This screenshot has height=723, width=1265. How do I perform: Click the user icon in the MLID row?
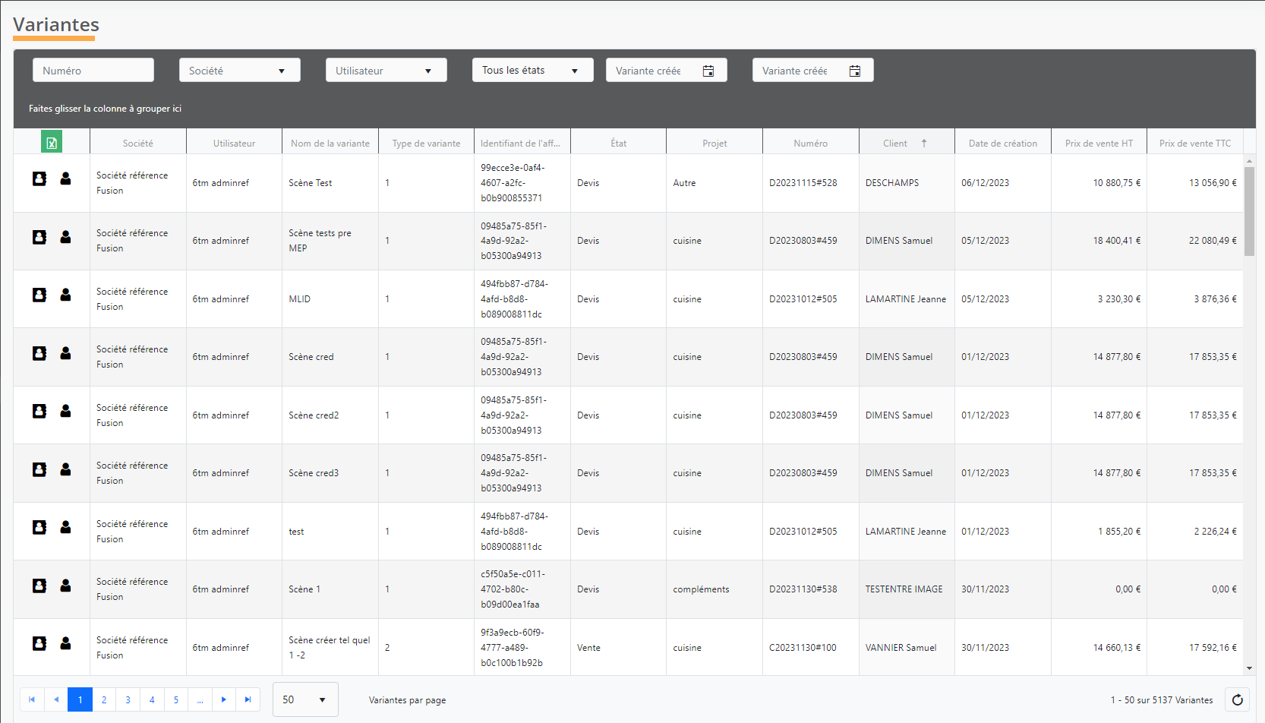tap(66, 295)
